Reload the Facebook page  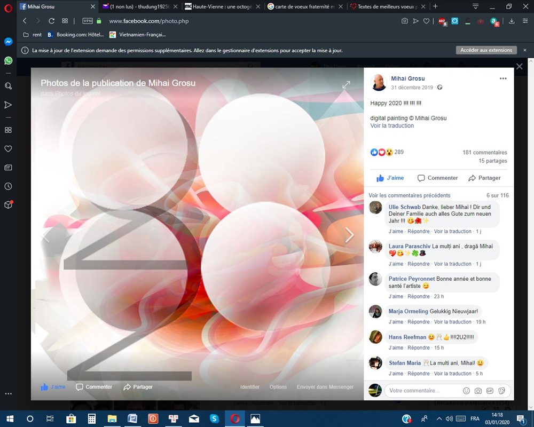[x=51, y=21]
